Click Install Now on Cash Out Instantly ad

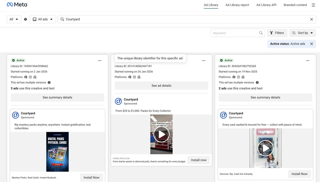pyautogui.click(x=299, y=174)
